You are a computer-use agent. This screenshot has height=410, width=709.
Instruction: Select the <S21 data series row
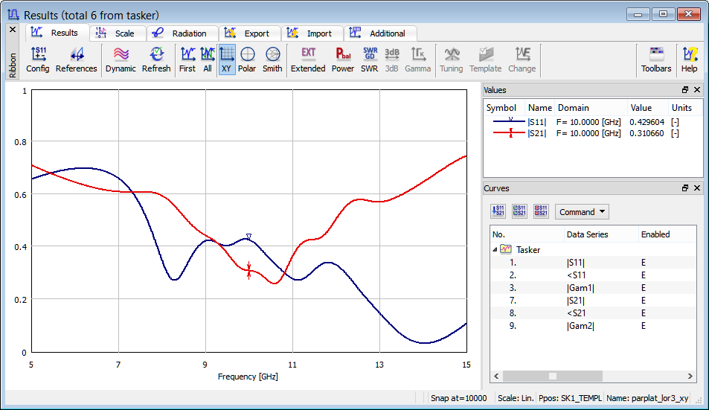(x=593, y=313)
